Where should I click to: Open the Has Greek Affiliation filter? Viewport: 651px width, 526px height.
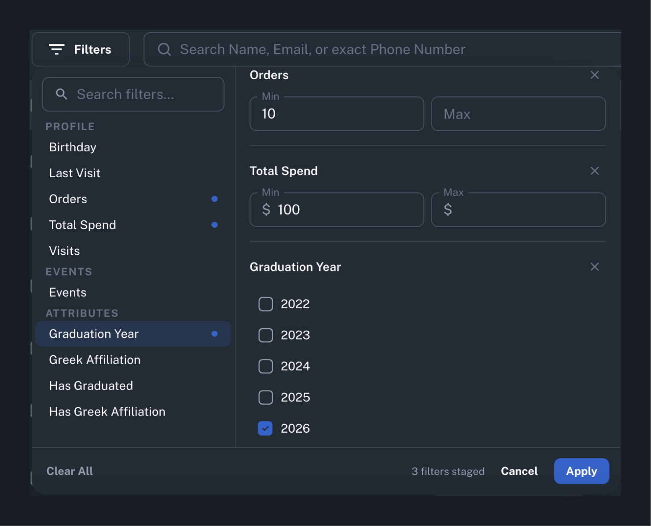(x=133, y=412)
